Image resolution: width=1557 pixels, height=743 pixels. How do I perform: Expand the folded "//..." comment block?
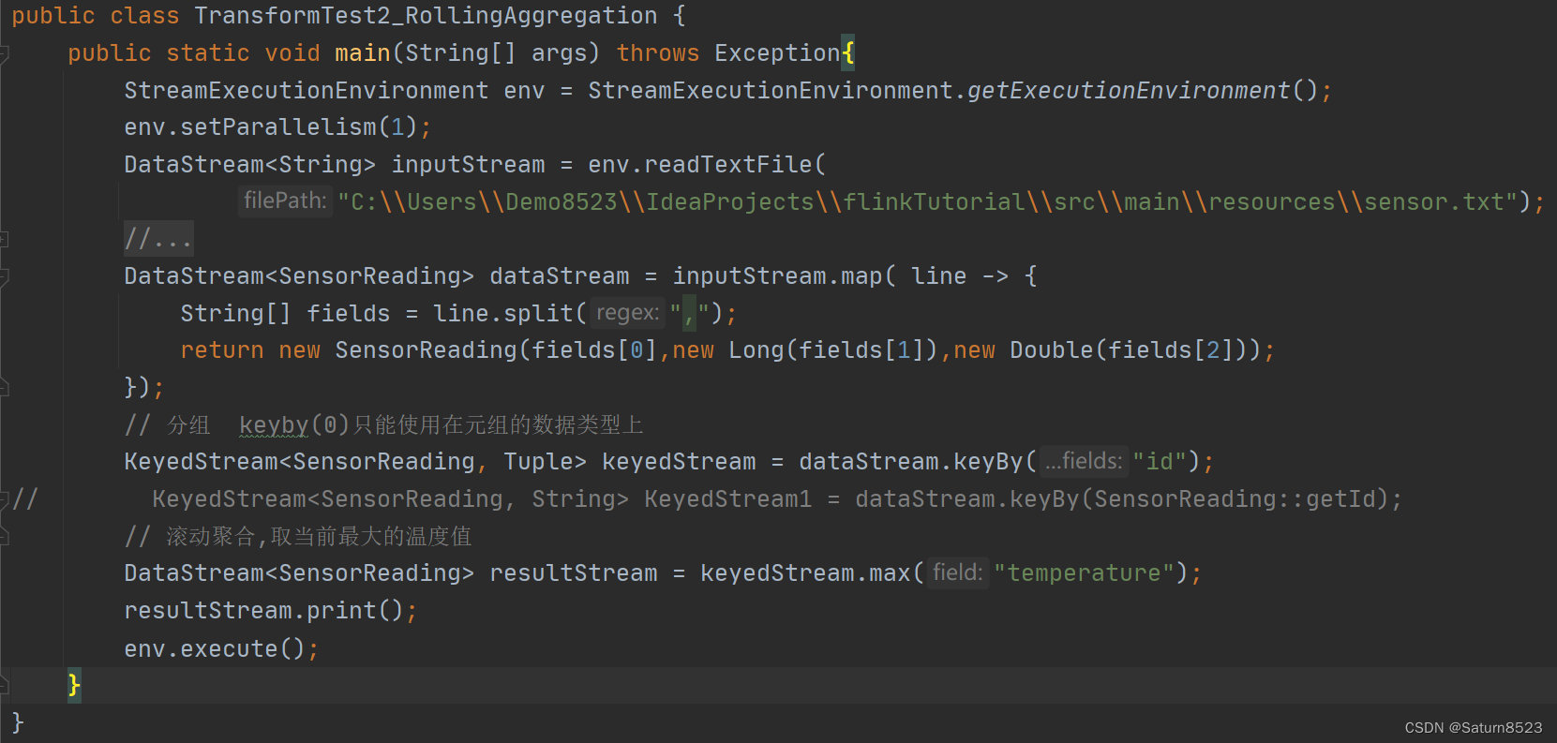tap(158, 239)
